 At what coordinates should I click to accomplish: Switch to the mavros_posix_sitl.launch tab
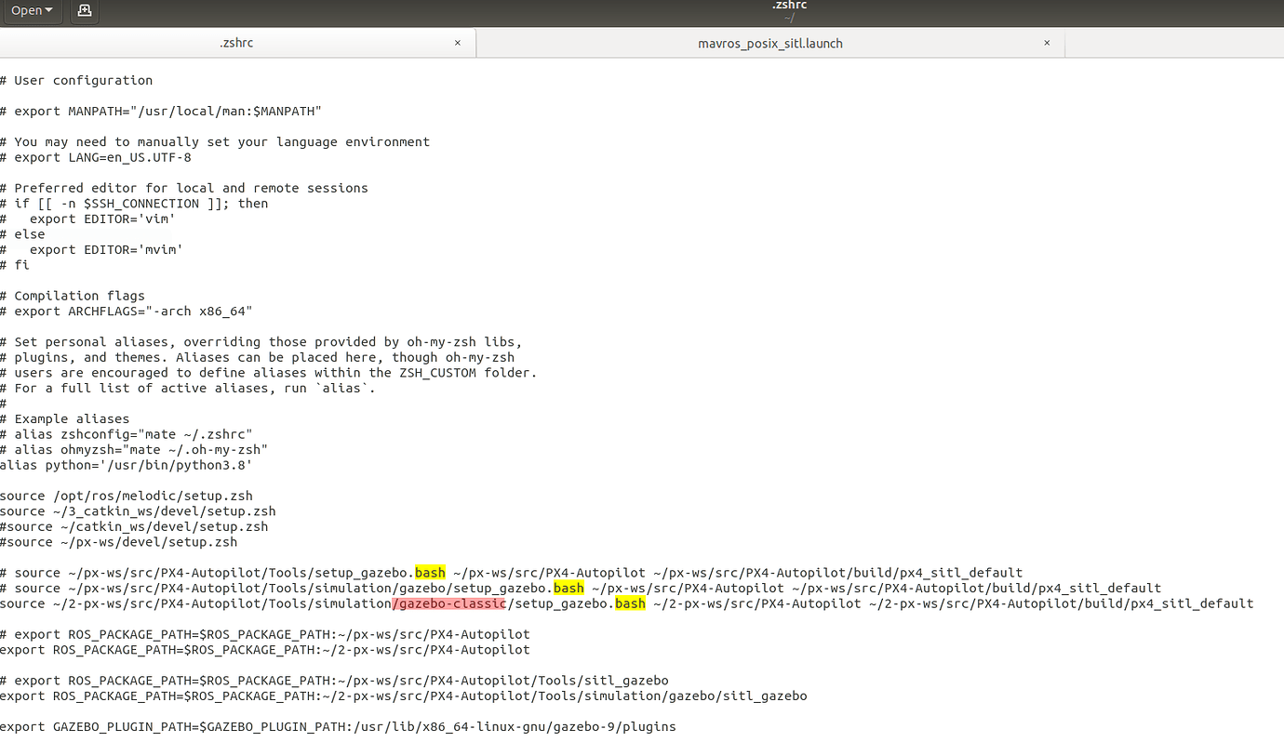click(769, 43)
